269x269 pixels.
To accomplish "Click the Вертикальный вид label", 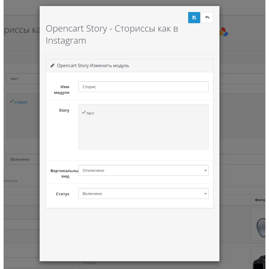I will (64, 173).
